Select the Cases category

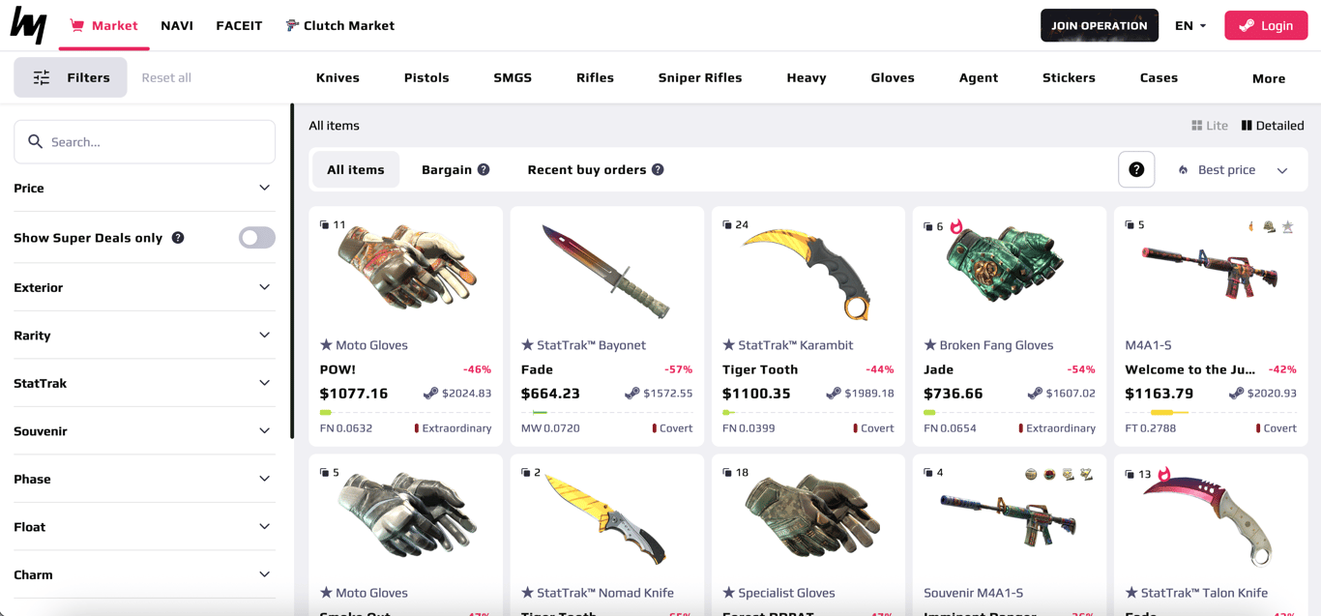[1159, 77]
